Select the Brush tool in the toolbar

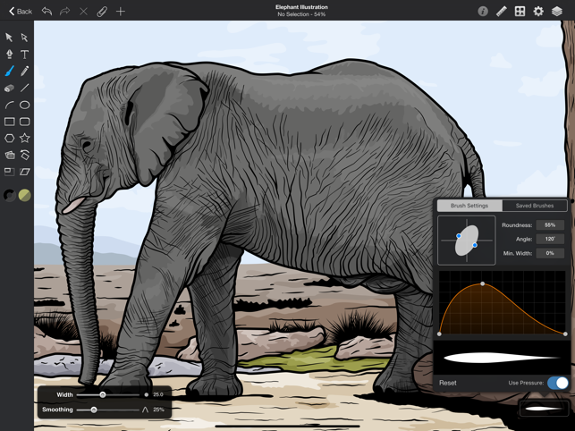(x=9, y=72)
